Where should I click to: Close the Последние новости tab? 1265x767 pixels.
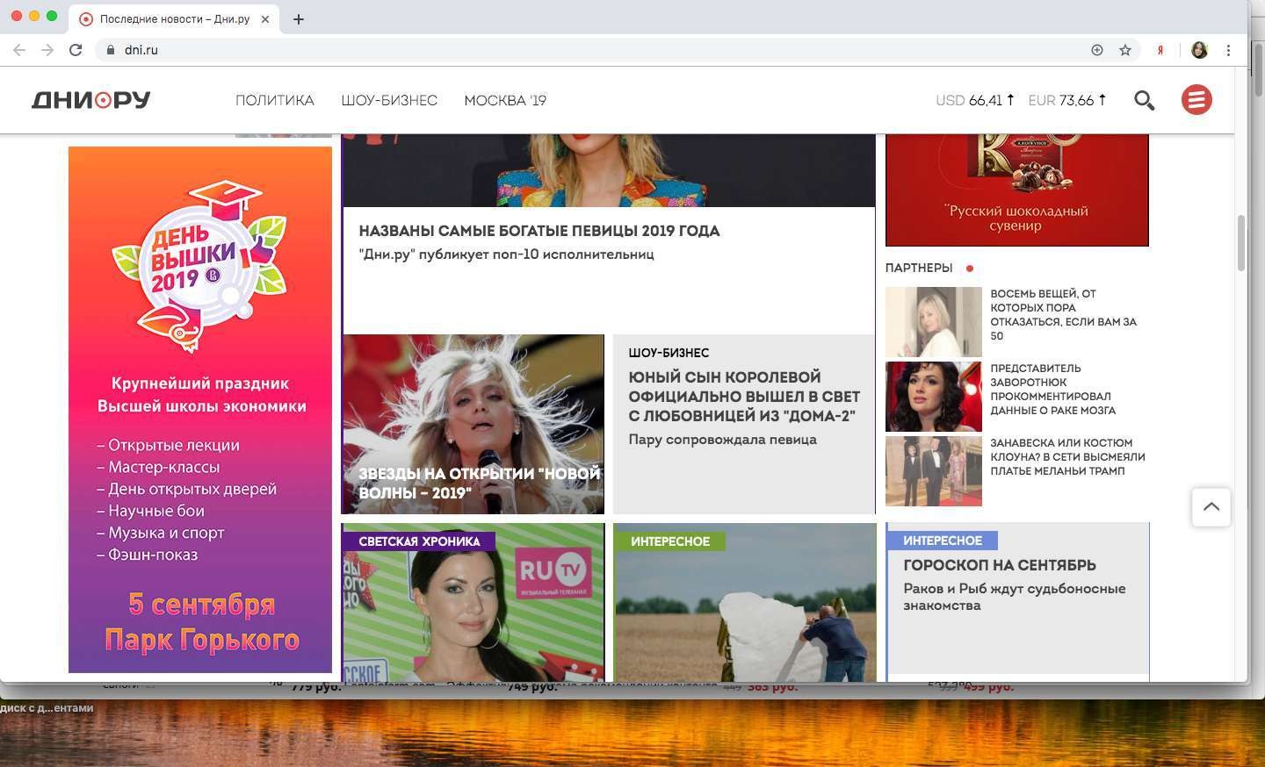(265, 18)
